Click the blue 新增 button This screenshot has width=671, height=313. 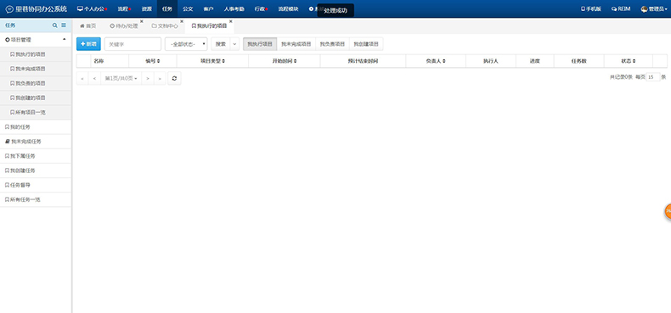coord(88,44)
